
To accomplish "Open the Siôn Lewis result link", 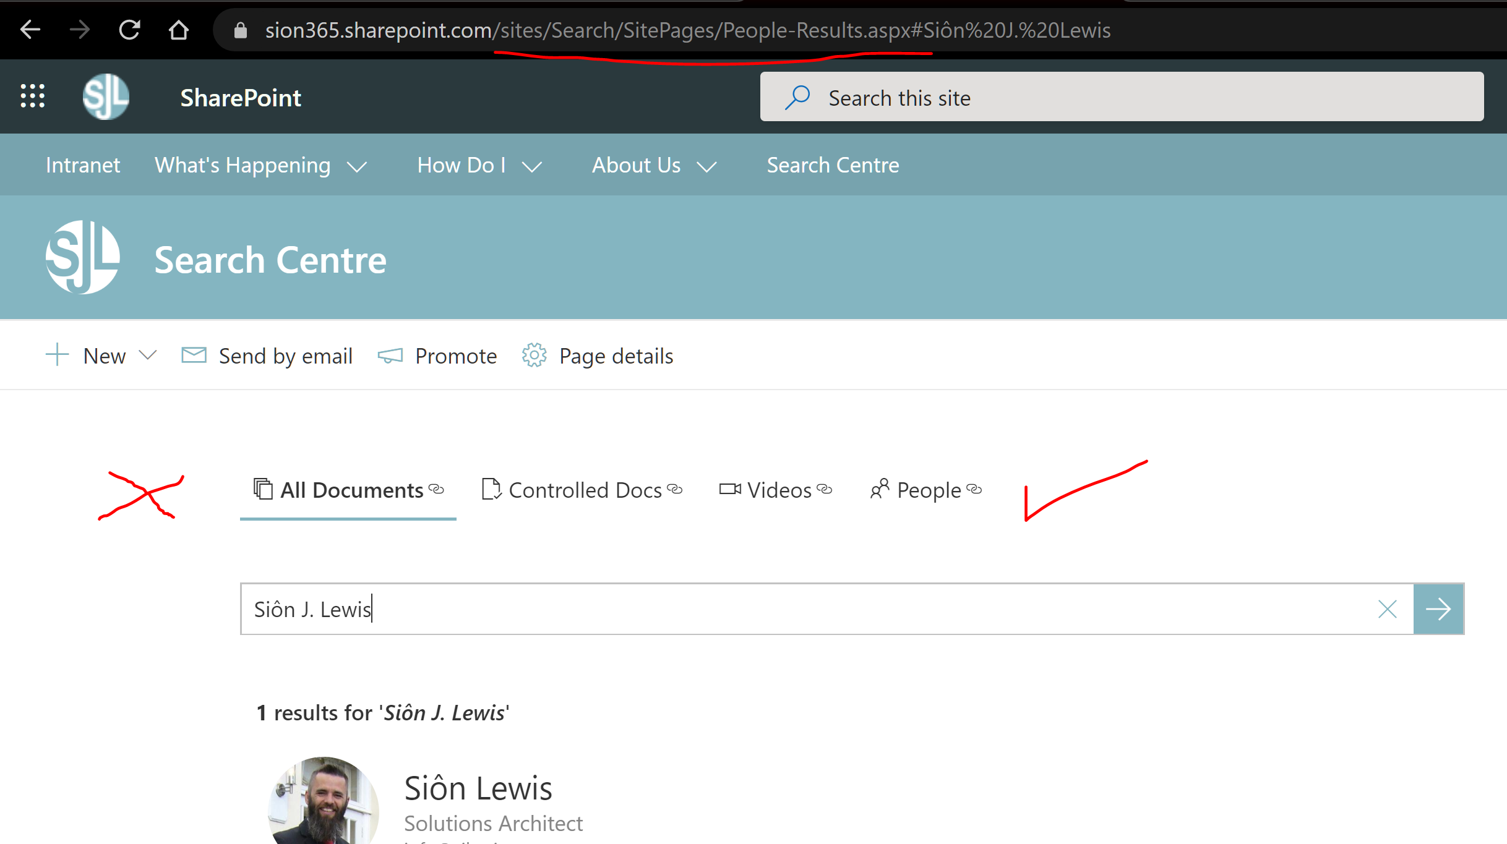I will tap(478, 788).
